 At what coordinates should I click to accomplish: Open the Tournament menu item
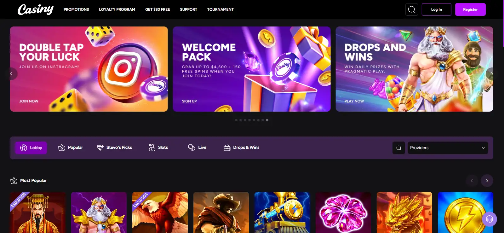220,9
